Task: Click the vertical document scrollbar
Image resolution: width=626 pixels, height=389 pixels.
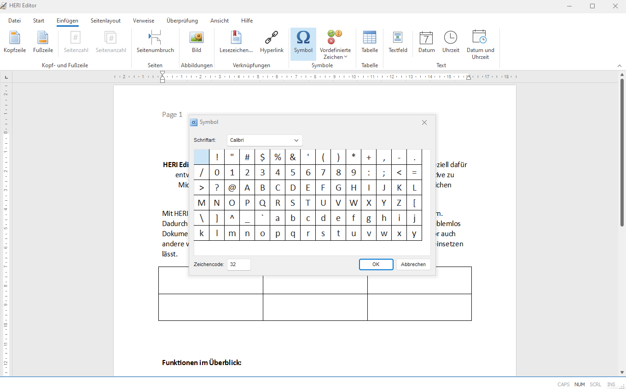Action: pyautogui.click(x=622, y=152)
